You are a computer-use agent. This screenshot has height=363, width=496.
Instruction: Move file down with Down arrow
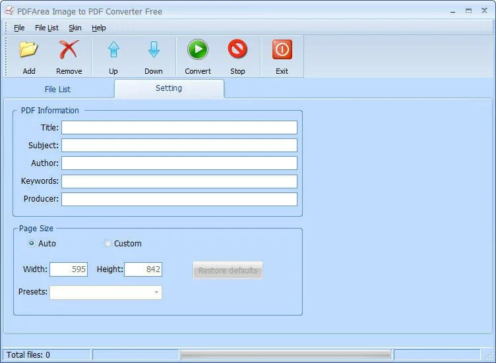tap(154, 49)
